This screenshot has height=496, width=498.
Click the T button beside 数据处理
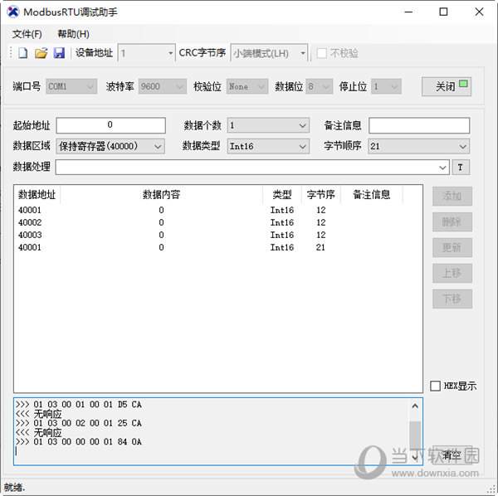[x=461, y=168]
